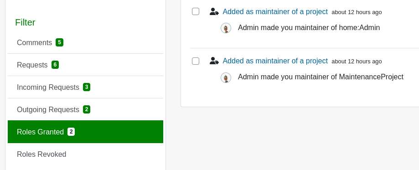
Task: Click the Requests count badge 6
Action: coord(55,65)
